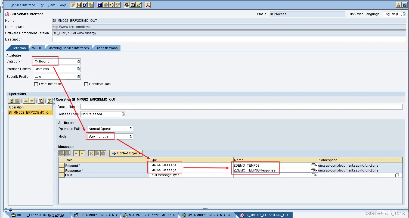The width and height of the screenshot is (409, 218).
Task: Select the Definition tab
Action: tap(18, 48)
